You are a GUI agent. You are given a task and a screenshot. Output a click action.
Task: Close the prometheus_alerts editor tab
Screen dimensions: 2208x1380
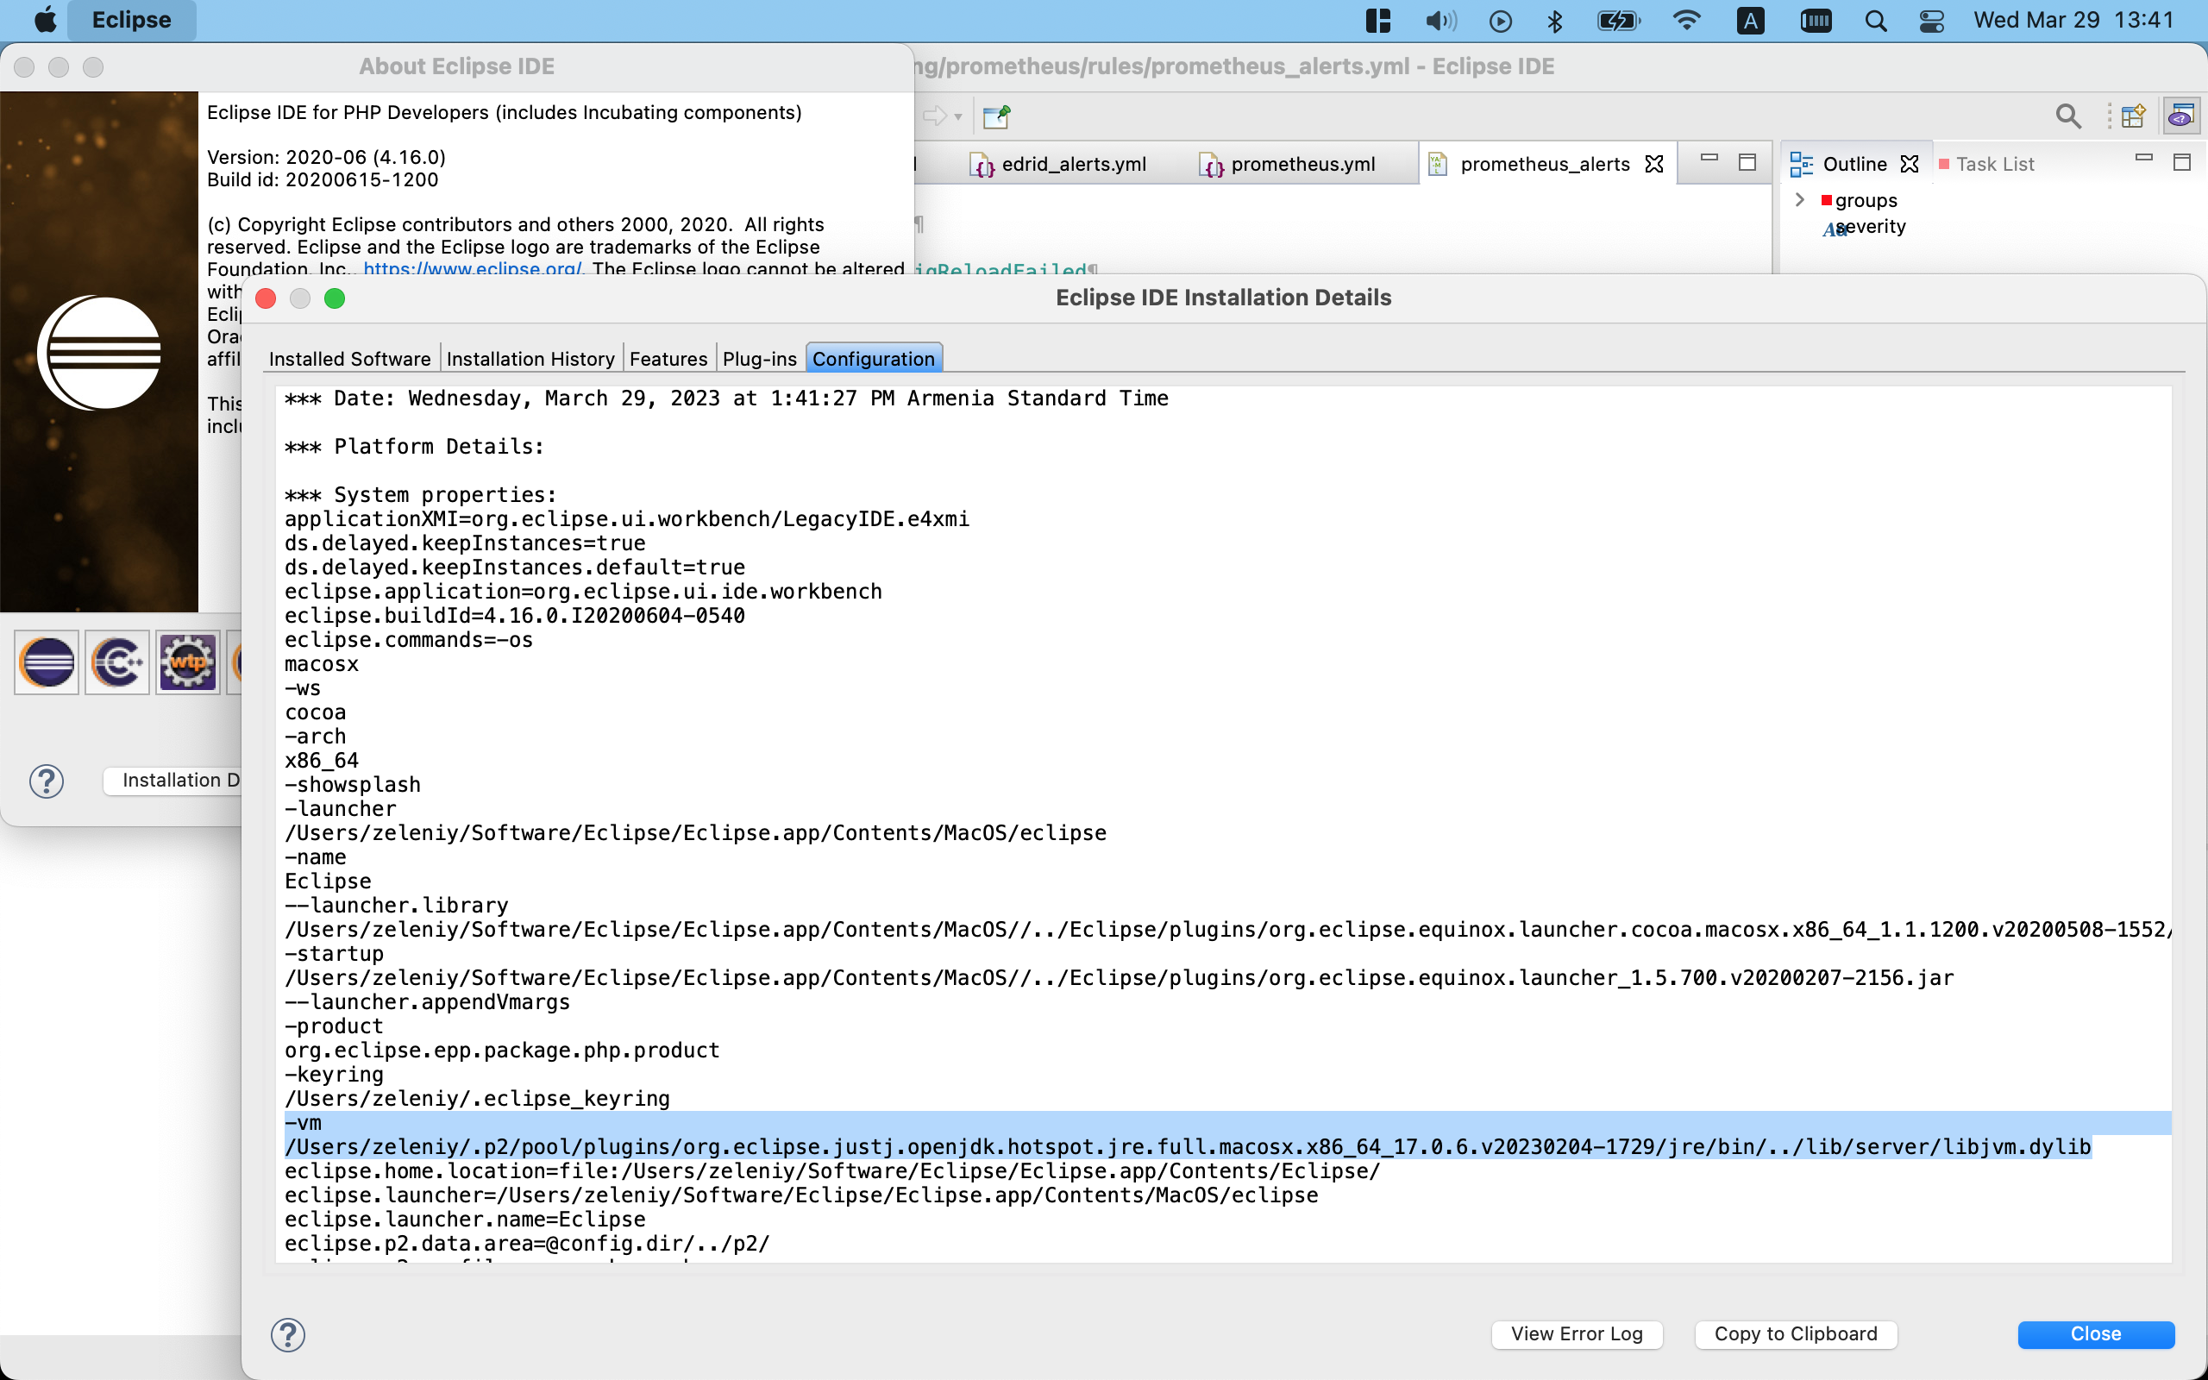1654,163
